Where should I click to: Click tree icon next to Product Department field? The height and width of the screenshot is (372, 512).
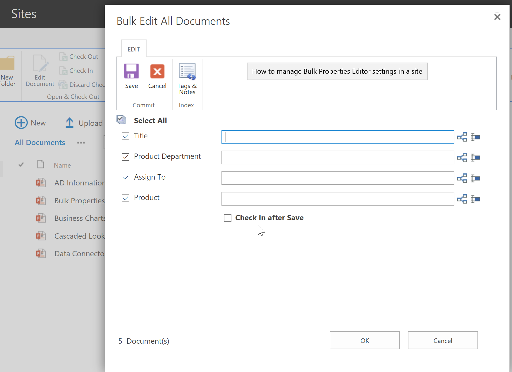tap(462, 158)
